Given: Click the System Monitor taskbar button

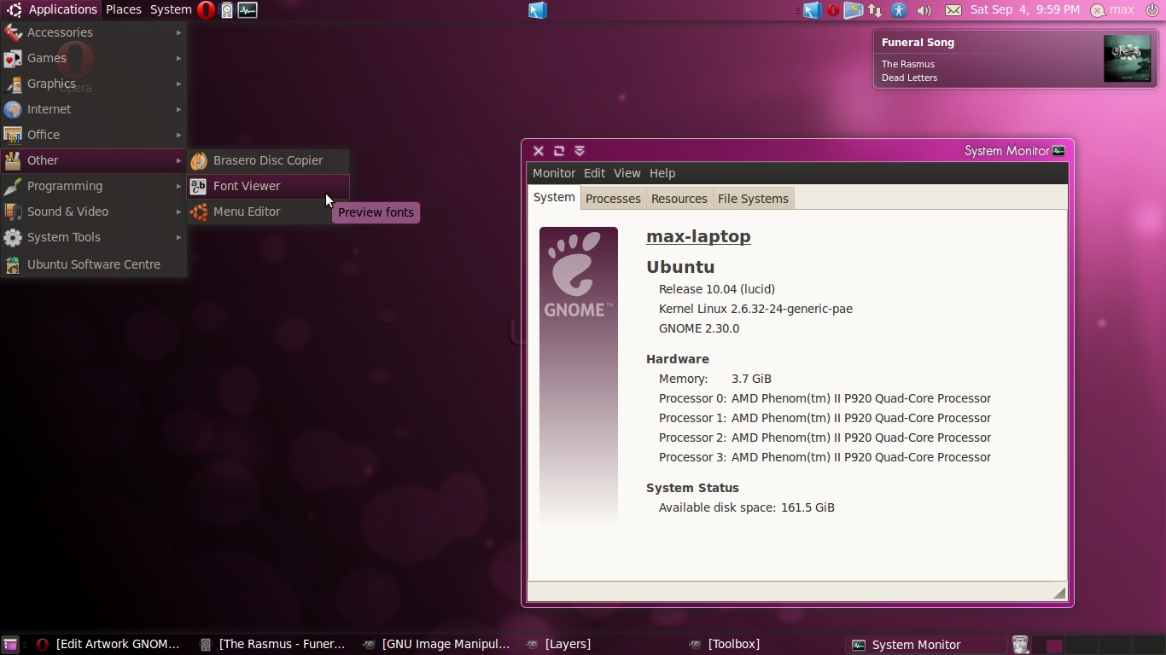Looking at the screenshot, I should tap(927, 645).
